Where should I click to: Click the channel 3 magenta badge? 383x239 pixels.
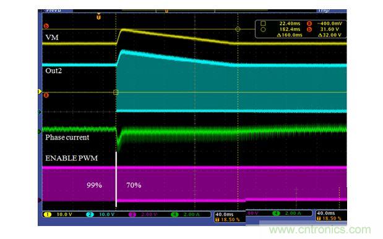click(x=132, y=215)
